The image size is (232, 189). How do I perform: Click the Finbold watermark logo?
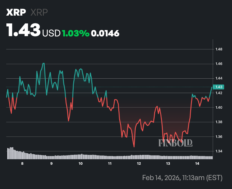pos(175,143)
